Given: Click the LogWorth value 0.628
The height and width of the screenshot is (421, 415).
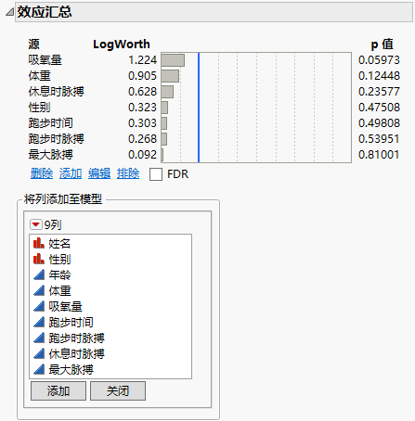Looking at the screenshot, I should [143, 92].
